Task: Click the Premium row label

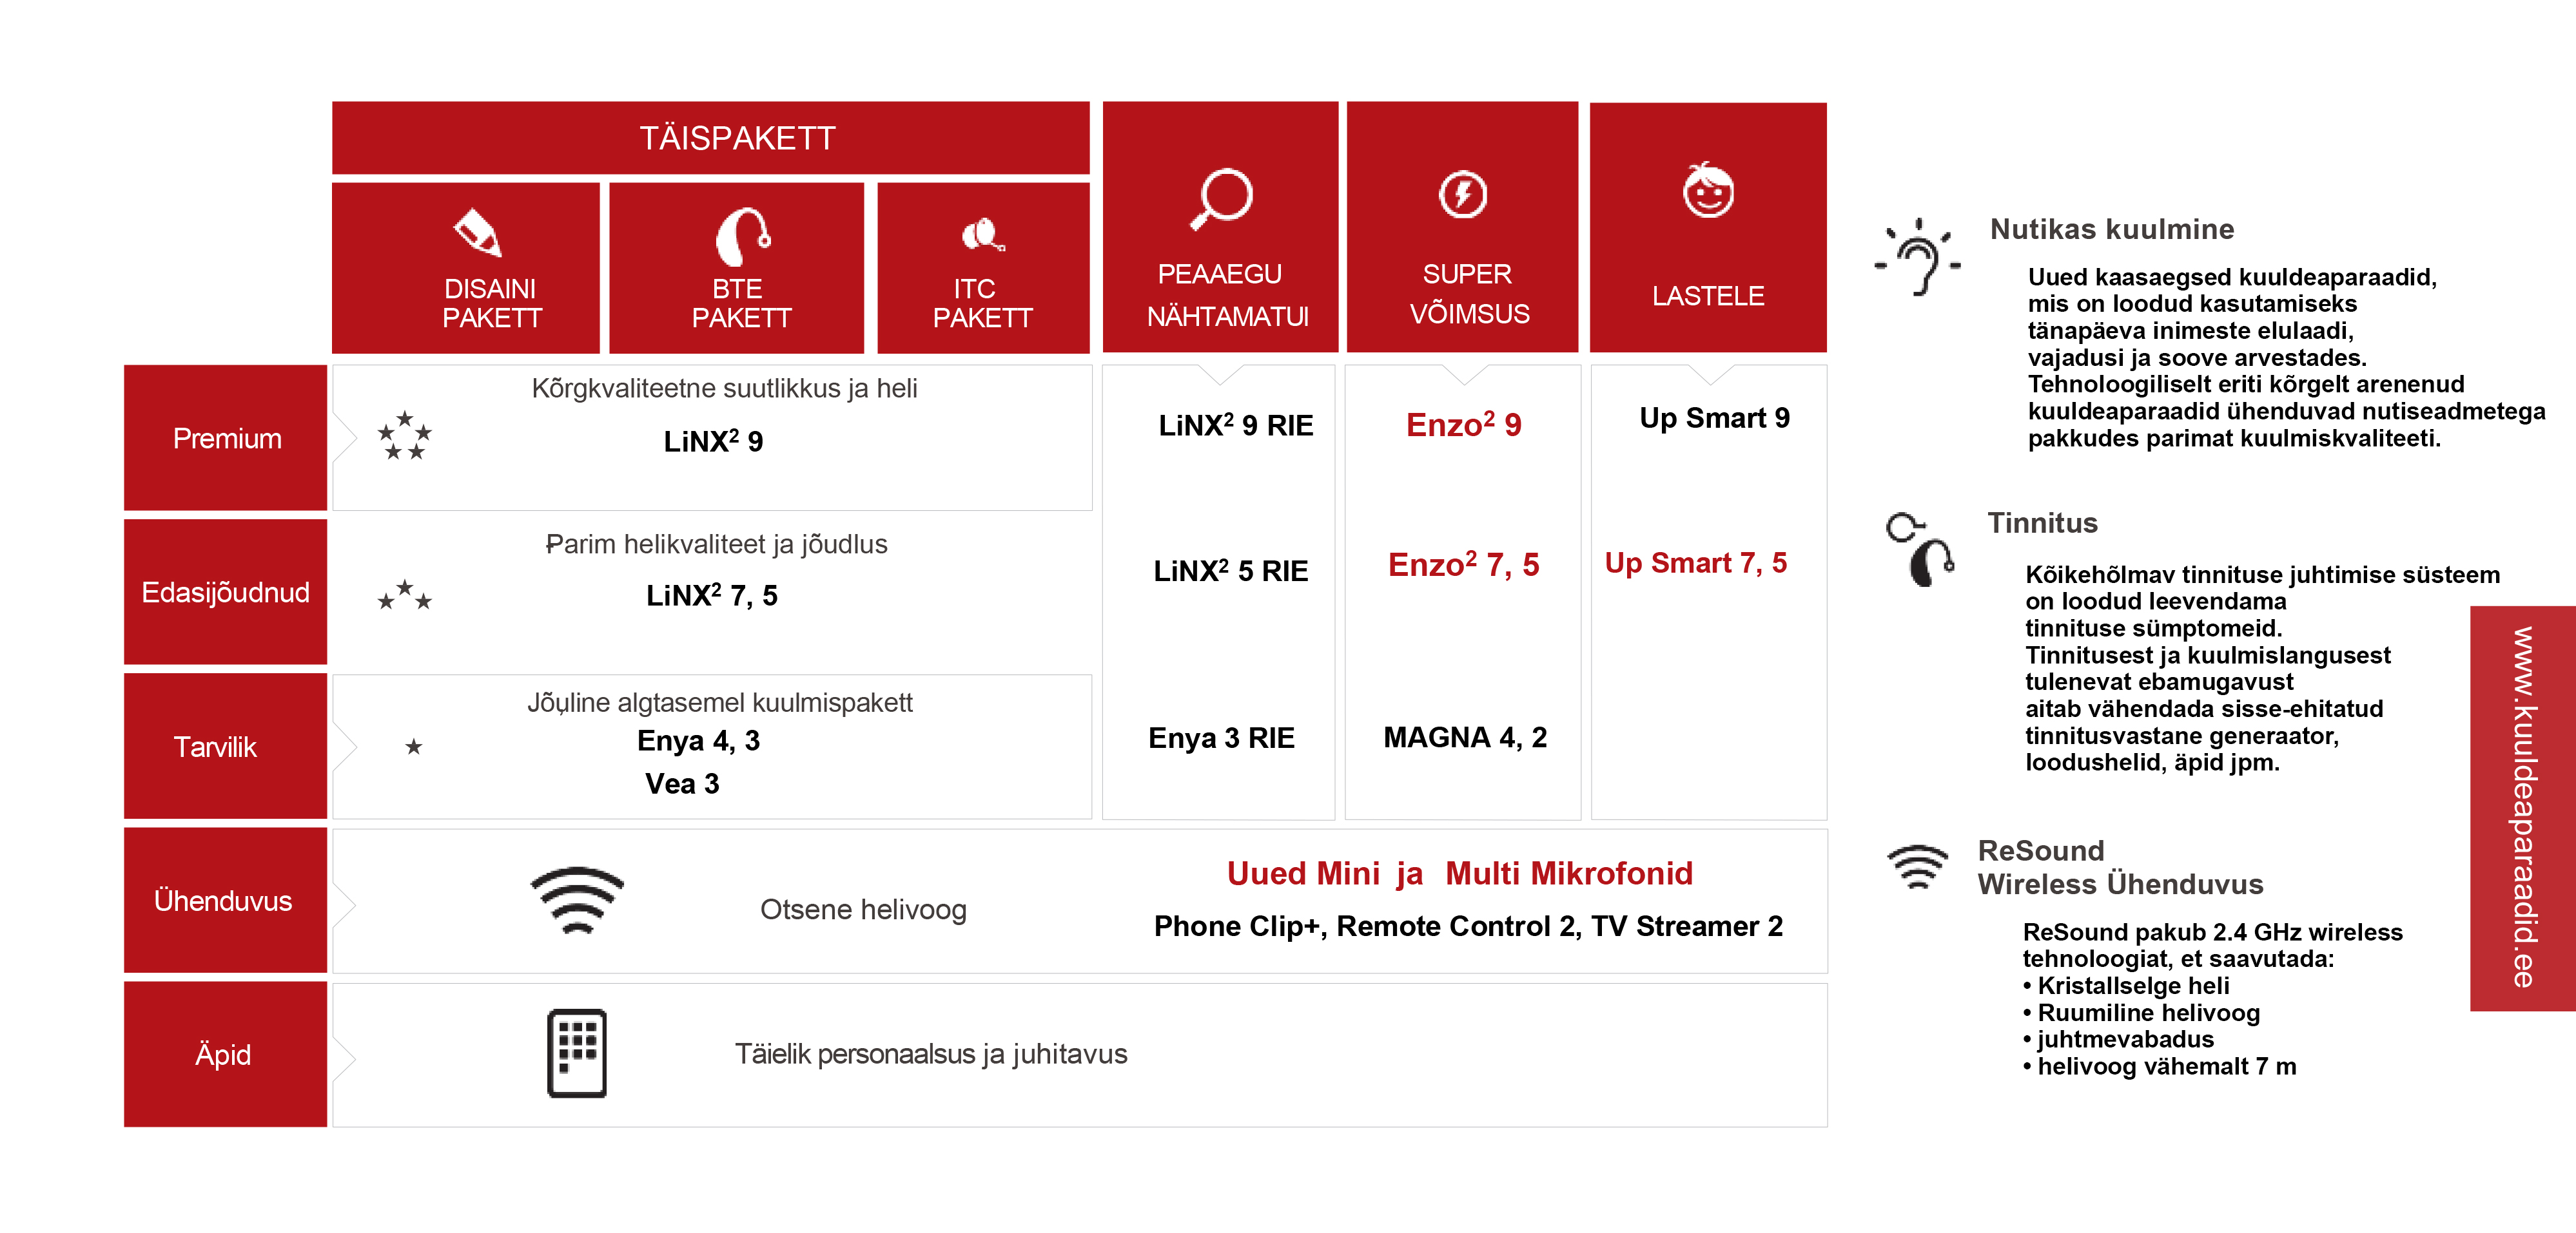Action: 226,437
